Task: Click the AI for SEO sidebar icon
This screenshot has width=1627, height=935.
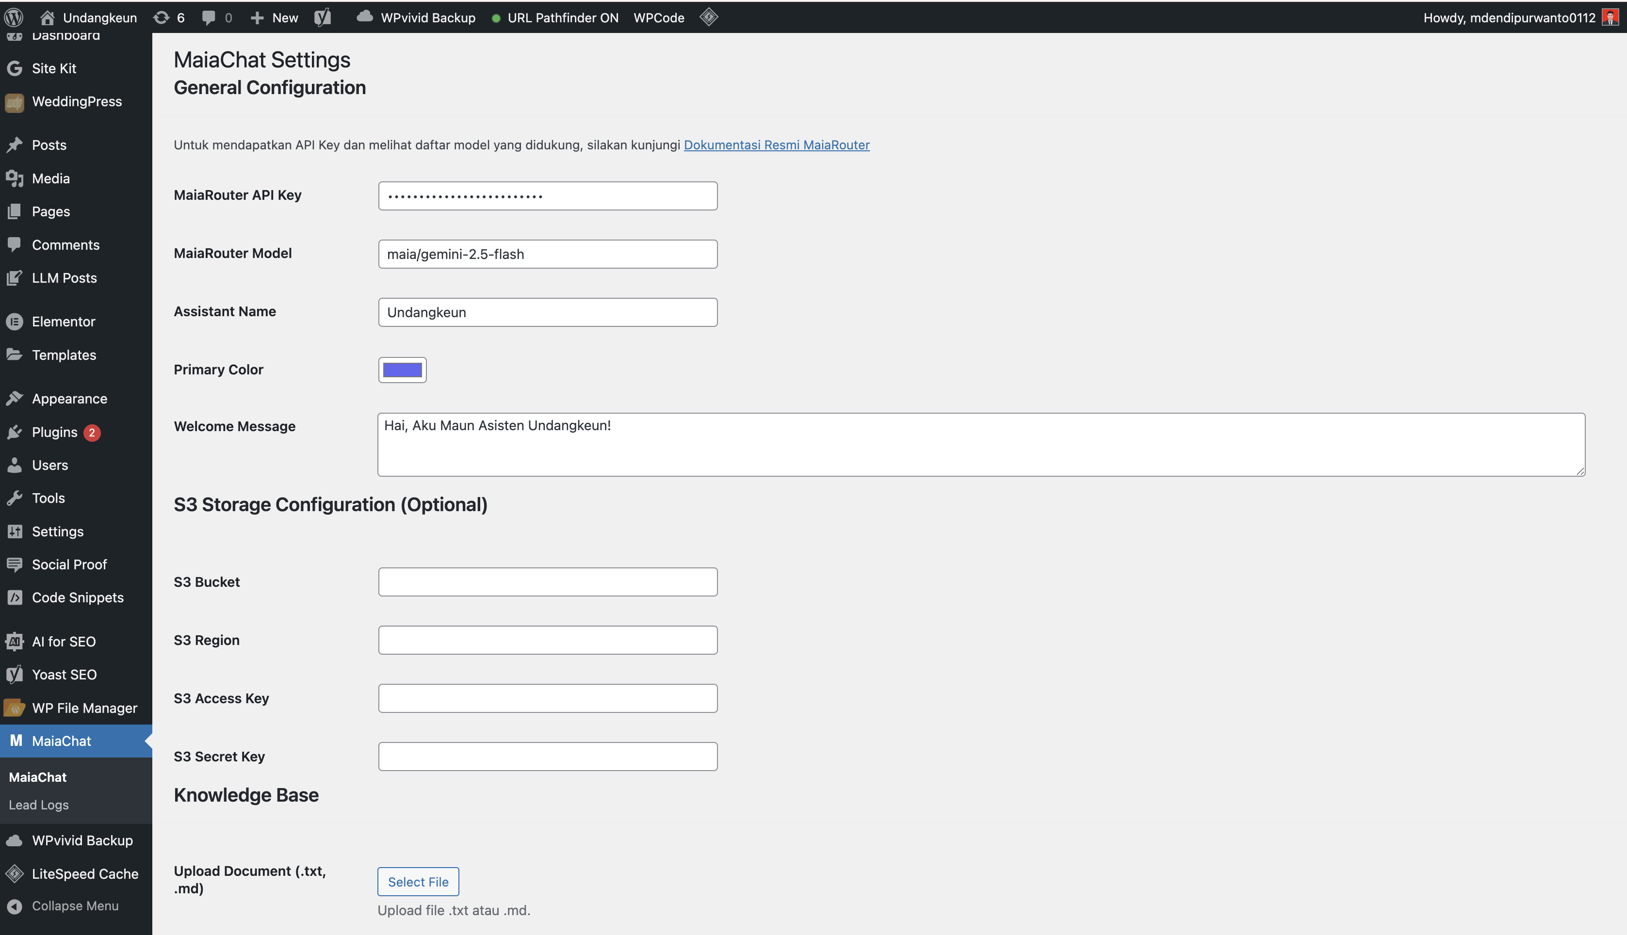Action: 14,642
